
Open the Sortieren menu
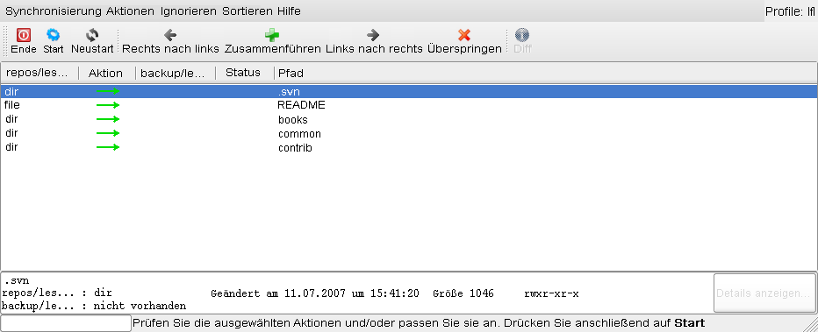coord(248,11)
